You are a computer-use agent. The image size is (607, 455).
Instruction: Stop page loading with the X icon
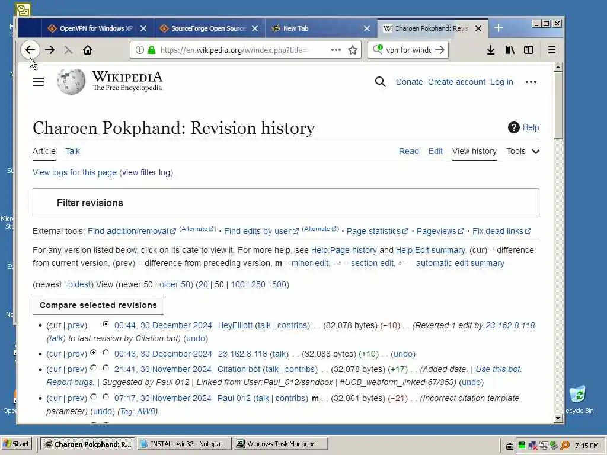click(x=68, y=50)
